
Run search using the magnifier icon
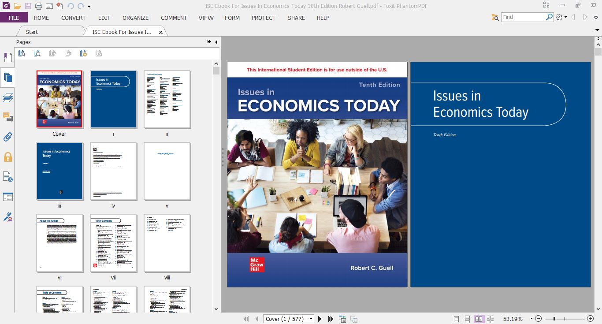(549, 17)
